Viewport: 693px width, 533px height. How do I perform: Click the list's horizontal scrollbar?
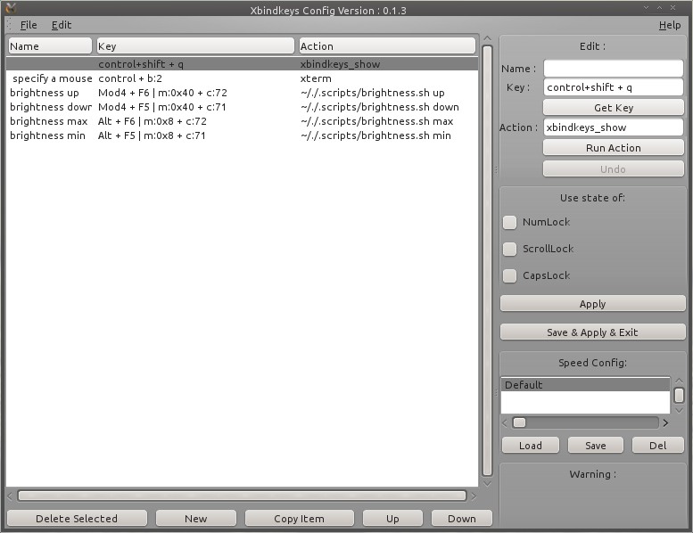tap(242, 496)
